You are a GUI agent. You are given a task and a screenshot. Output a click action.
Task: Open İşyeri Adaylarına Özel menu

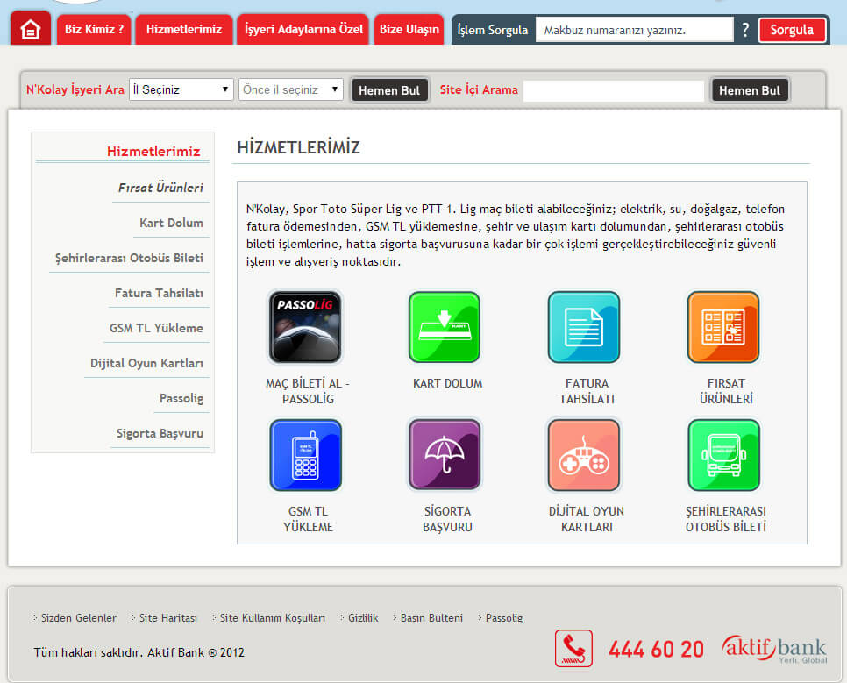[303, 29]
